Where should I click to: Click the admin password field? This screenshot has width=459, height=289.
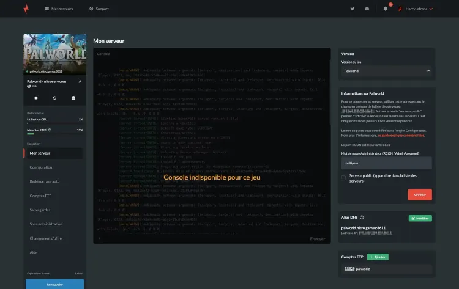(386, 163)
